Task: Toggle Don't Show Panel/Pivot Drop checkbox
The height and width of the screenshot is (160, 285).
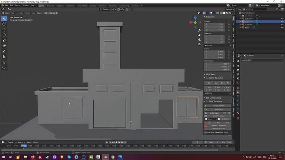Action: pyautogui.click(x=205, y=132)
